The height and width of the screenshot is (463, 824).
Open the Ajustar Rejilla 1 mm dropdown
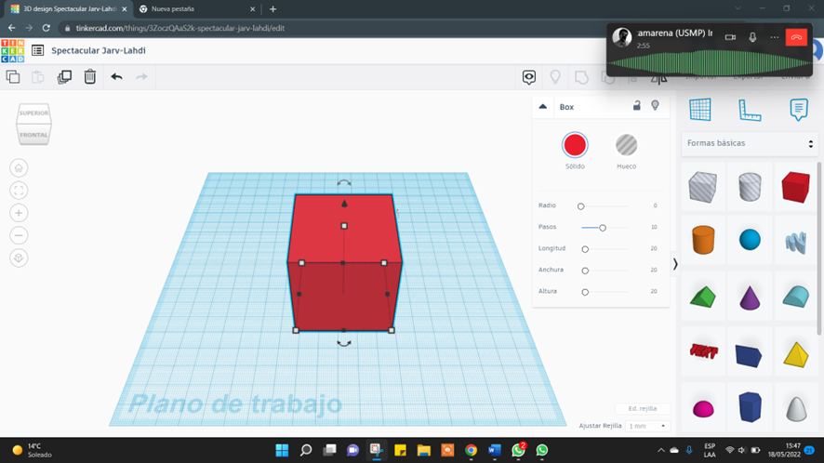point(647,426)
